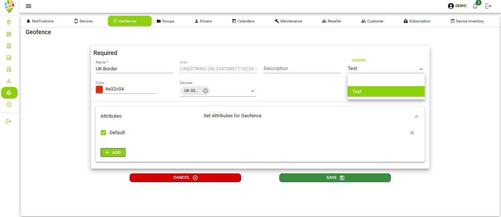
Task: Switch to the Calendars tab
Action: point(243,21)
